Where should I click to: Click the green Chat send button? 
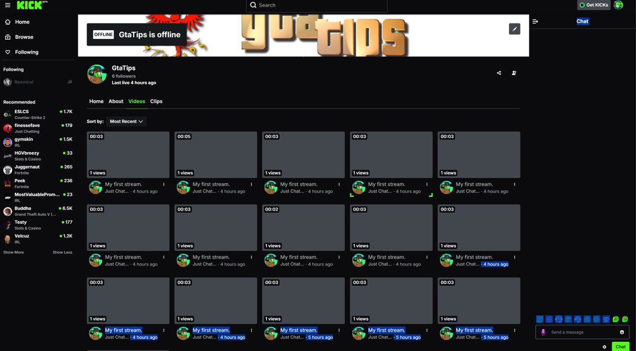click(620, 347)
